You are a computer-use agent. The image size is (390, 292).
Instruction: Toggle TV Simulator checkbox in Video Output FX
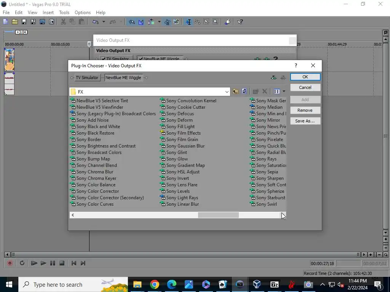pyautogui.click(x=103, y=59)
